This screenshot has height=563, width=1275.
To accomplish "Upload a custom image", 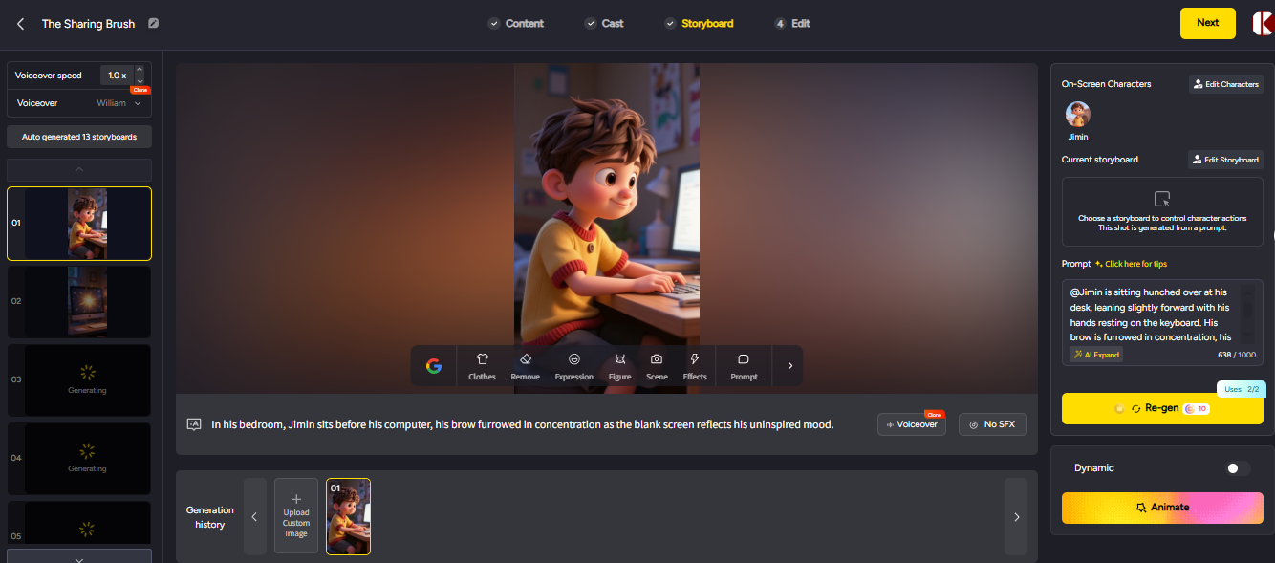I will click(296, 516).
